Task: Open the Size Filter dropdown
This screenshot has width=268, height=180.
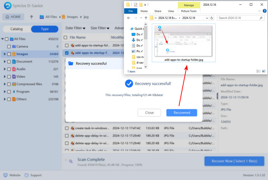Action: point(100,28)
